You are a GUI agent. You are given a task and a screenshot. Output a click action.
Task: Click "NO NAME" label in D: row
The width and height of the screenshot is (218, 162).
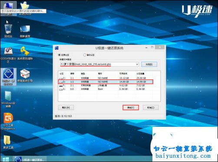(103, 82)
